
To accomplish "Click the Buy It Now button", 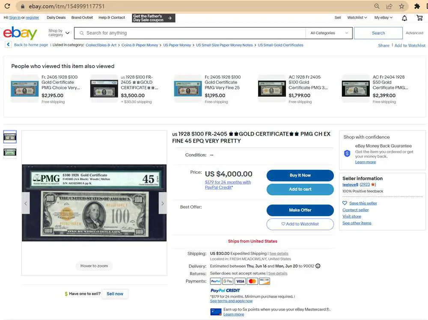I will point(300,175).
